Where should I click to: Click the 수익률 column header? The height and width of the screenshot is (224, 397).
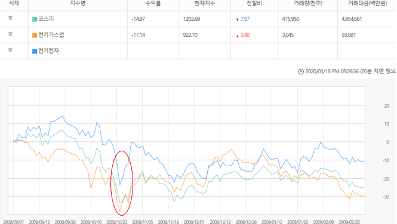pyautogui.click(x=153, y=3)
